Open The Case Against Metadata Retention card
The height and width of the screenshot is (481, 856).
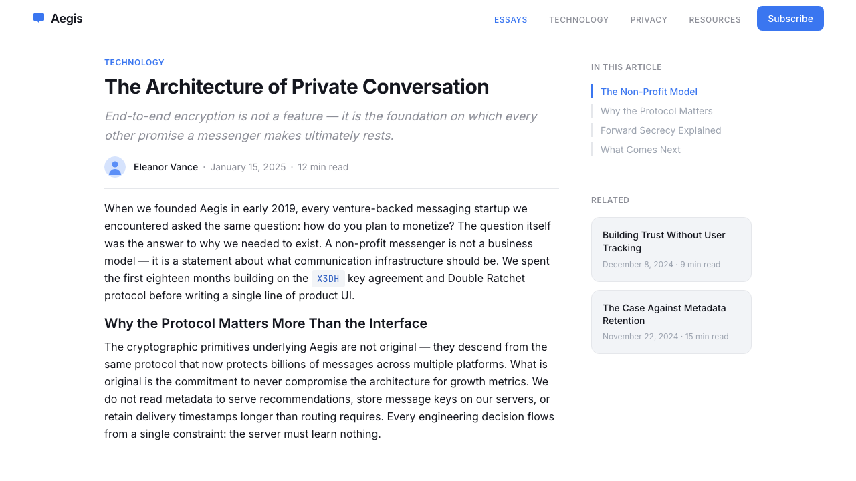tap(671, 322)
